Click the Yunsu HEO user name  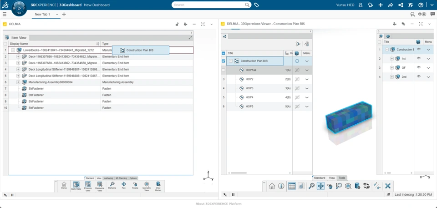click(x=346, y=5)
